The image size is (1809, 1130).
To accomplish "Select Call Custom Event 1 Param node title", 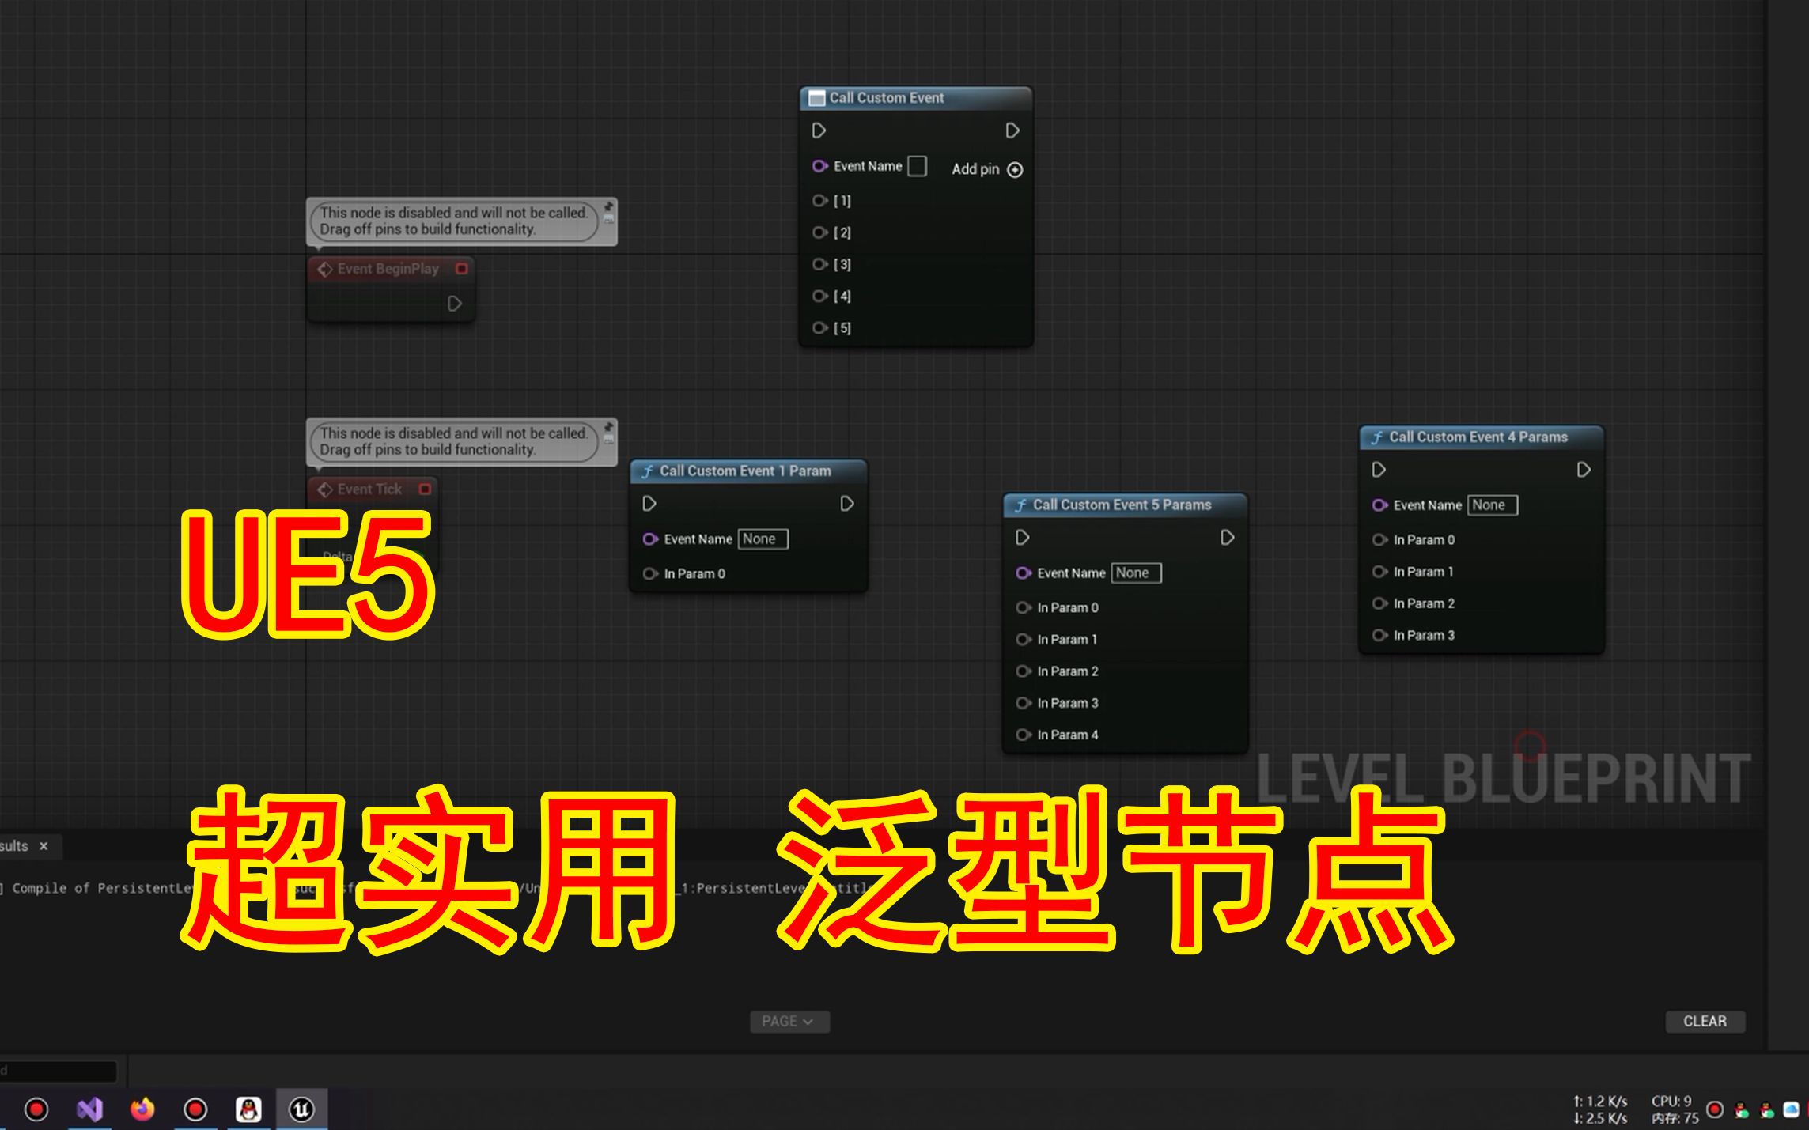I will pos(745,471).
